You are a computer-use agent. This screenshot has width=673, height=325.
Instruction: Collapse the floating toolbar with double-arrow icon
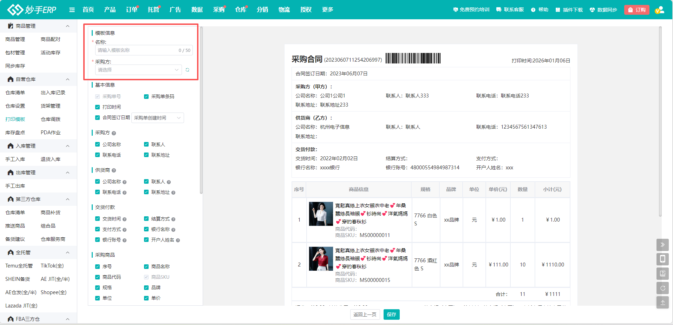click(x=662, y=245)
